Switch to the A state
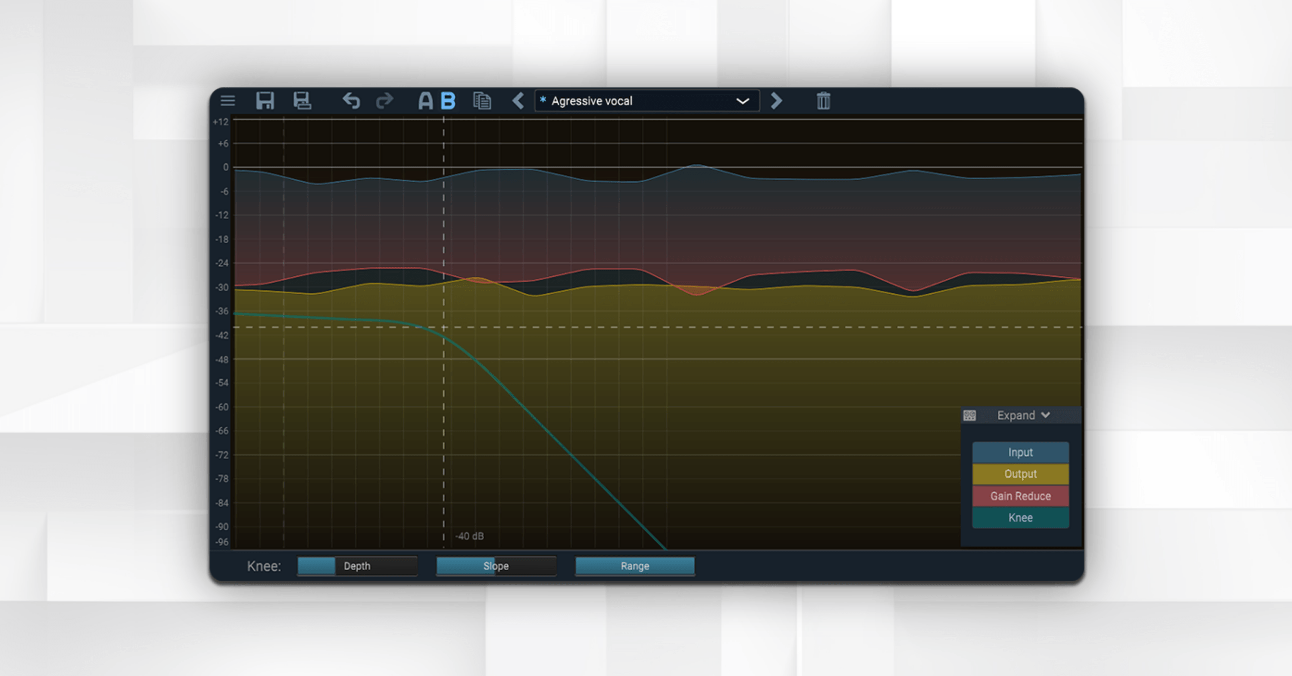 click(425, 101)
